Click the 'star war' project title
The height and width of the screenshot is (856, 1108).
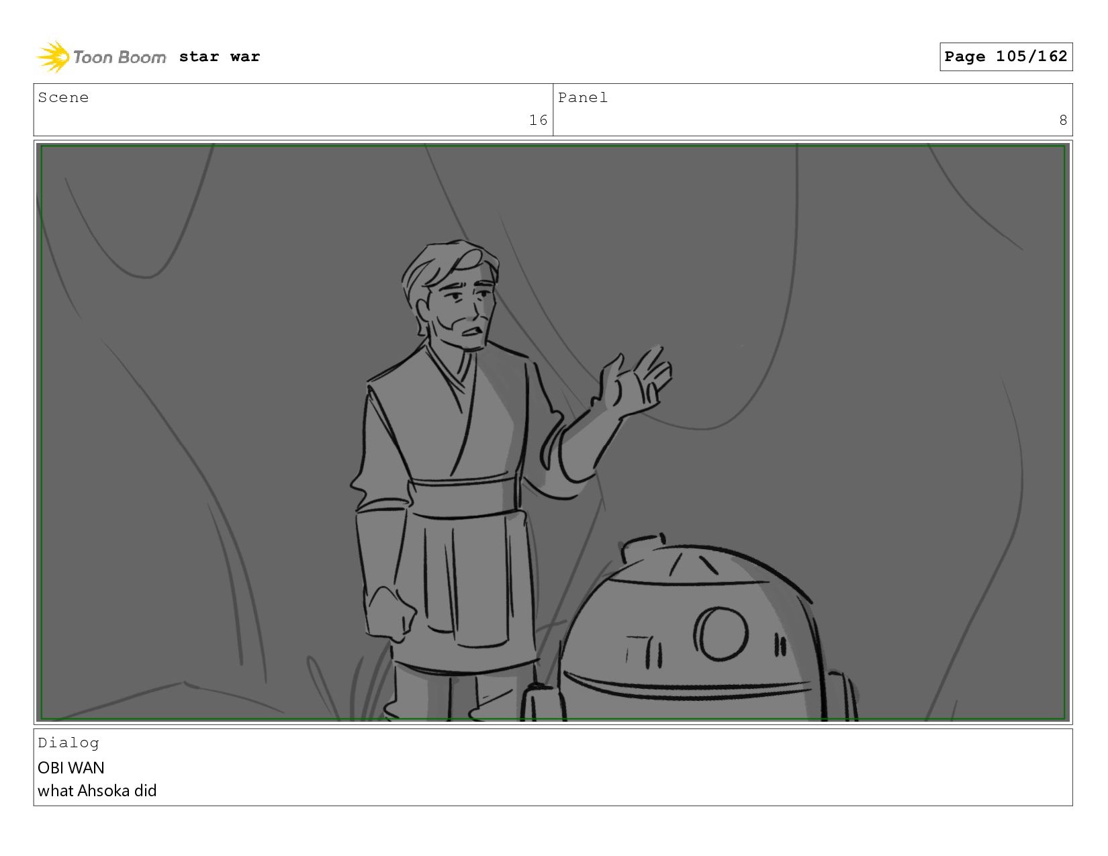click(220, 56)
